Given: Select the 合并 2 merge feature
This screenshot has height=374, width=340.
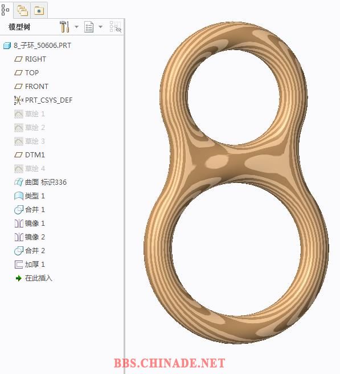Looking at the screenshot, I should pos(35,250).
